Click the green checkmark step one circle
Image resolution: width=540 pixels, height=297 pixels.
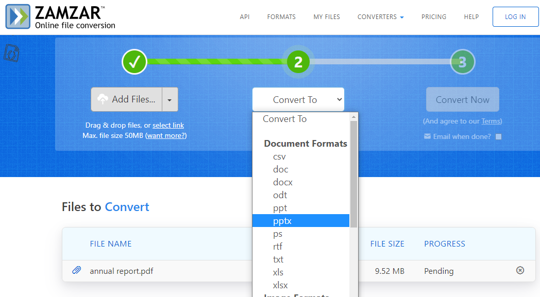[x=134, y=62]
